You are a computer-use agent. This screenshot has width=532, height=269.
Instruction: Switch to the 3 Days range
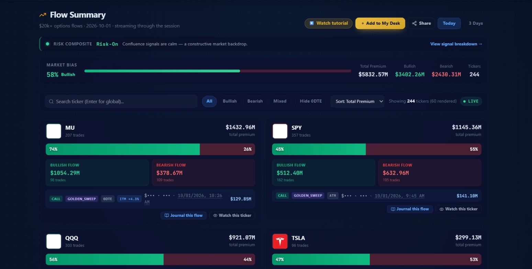coord(476,23)
